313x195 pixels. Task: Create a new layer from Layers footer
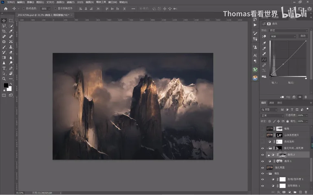click(x=301, y=192)
